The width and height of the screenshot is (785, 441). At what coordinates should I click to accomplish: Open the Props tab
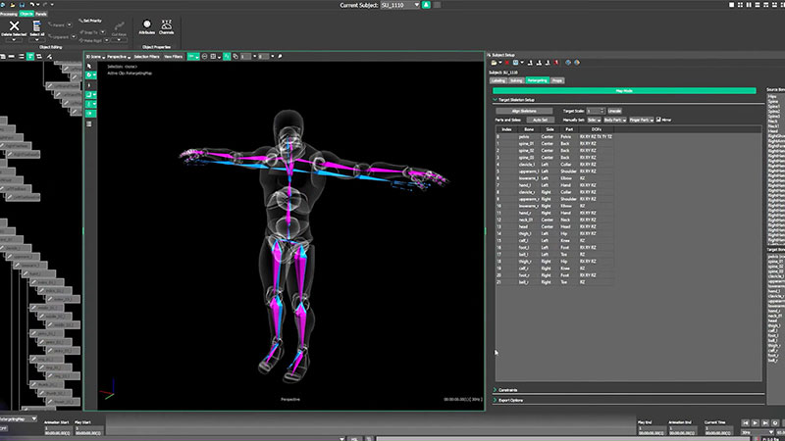coord(557,80)
